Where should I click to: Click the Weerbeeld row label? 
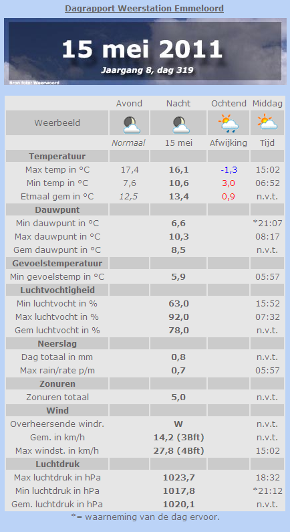(x=57, y=123)
